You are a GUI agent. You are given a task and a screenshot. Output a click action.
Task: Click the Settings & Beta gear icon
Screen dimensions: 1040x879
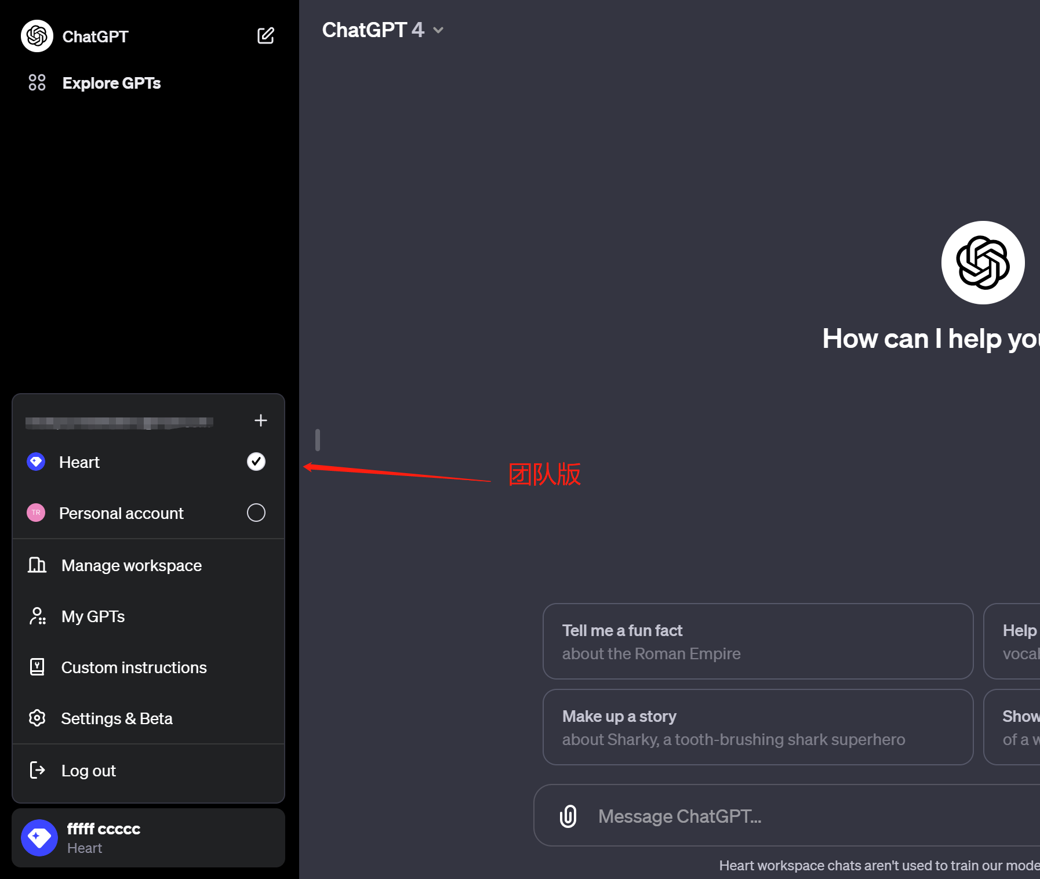[37, 718]
